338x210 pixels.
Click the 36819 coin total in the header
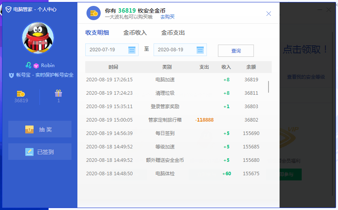pos(127,11)
